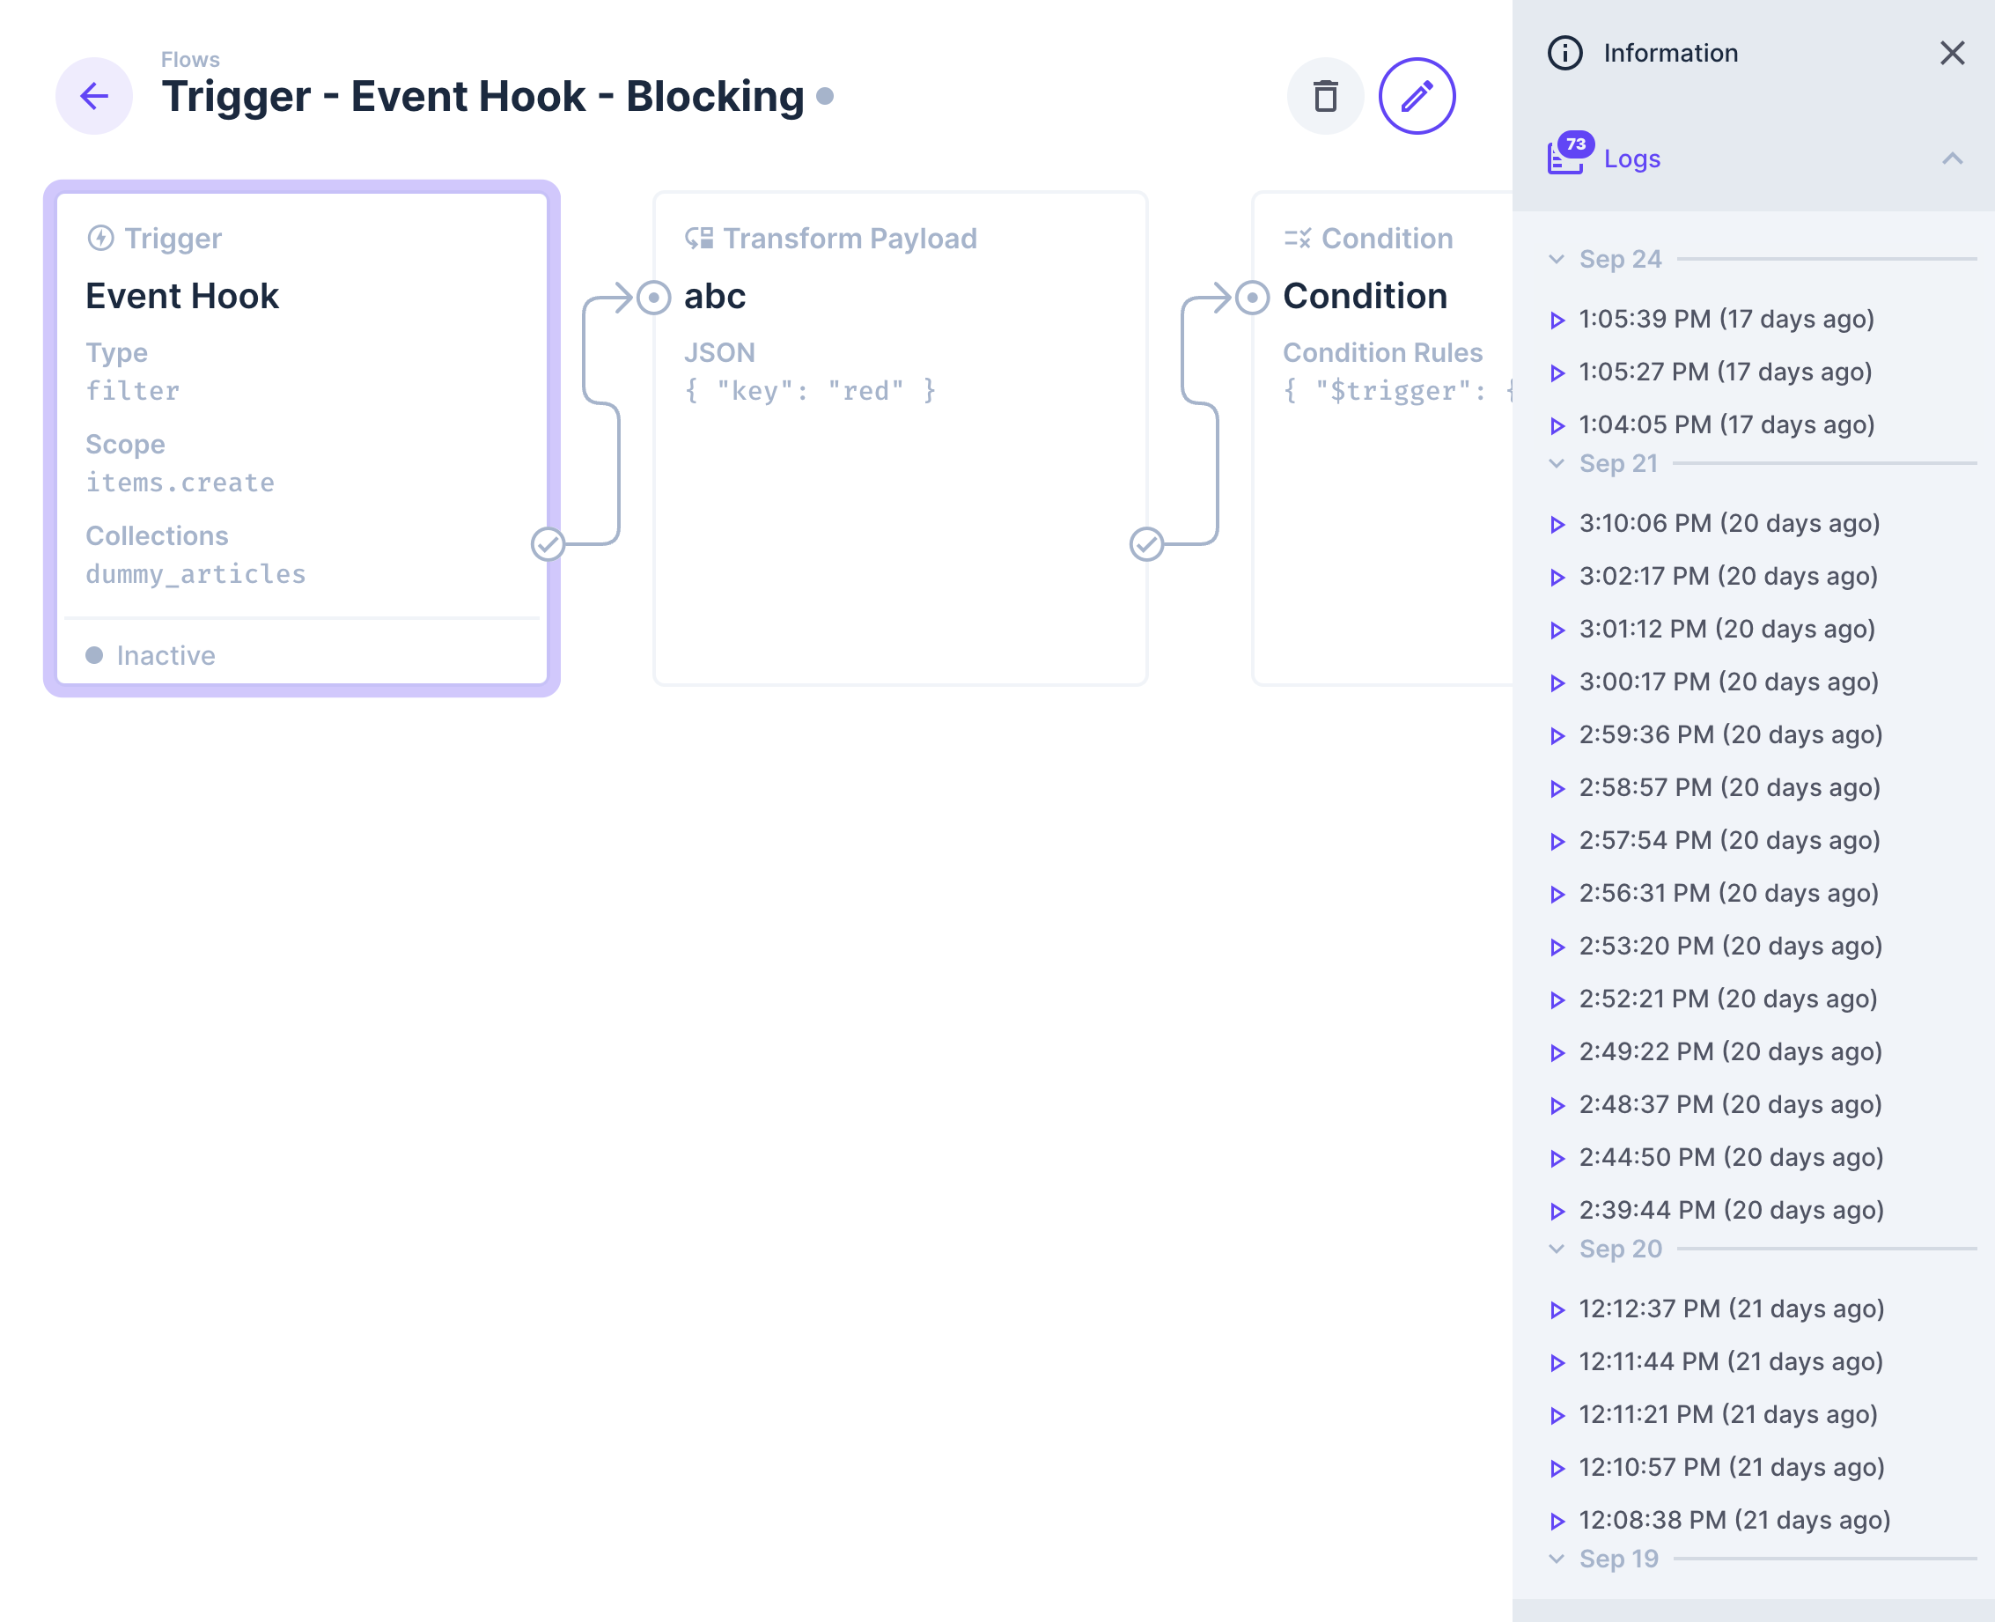Viewport: 1995px width, 1622px height.
Task: Click the input circle on the abc node
Action: [x=654, y=297]
